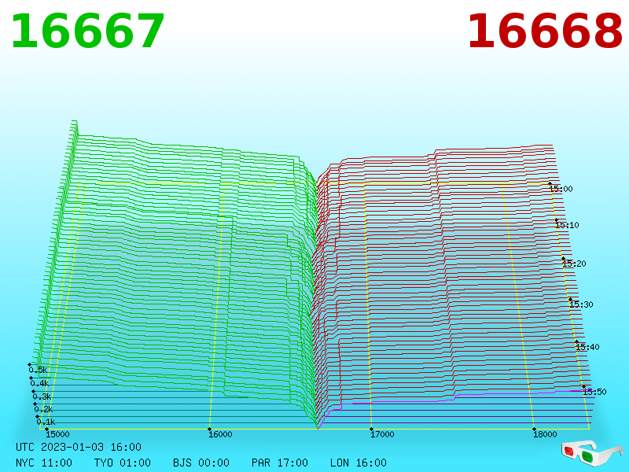
Task: Click the 15:40 time axis marker
Action: (587, 347)
